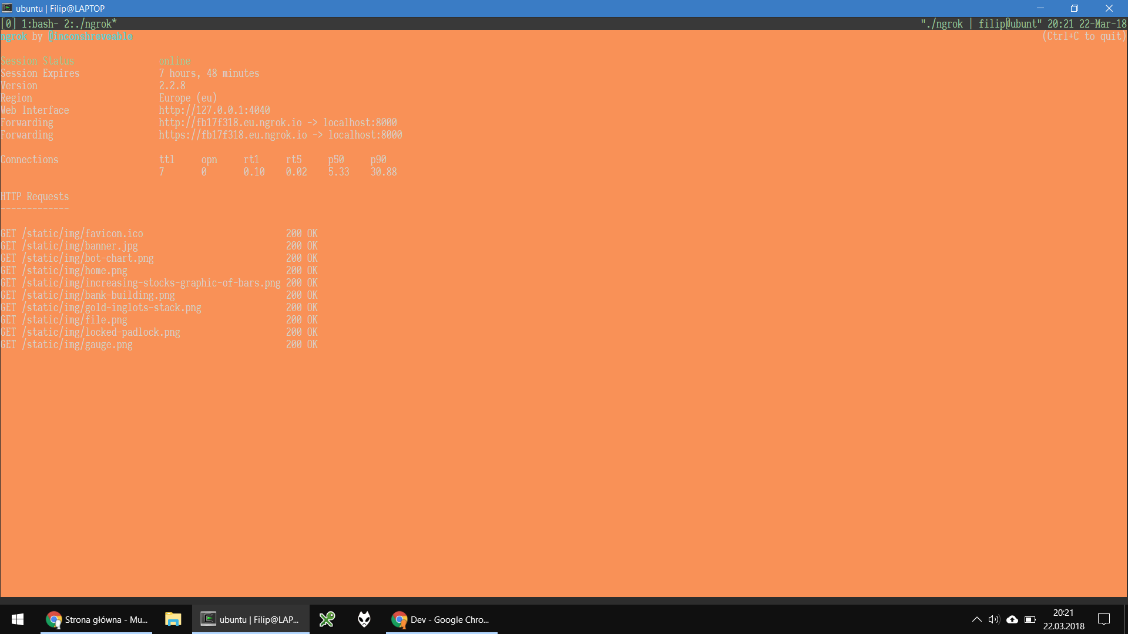The height and width of the screenshot is (634, 1128).
Task: Check battery status in tray
Action: click(1030, 619)
